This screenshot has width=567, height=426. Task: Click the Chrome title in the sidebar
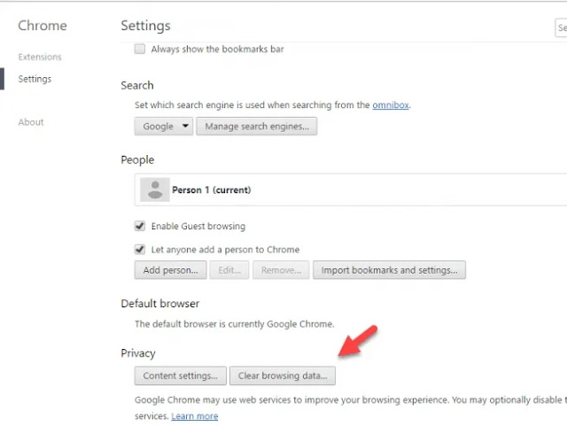(x=43, y=26)
